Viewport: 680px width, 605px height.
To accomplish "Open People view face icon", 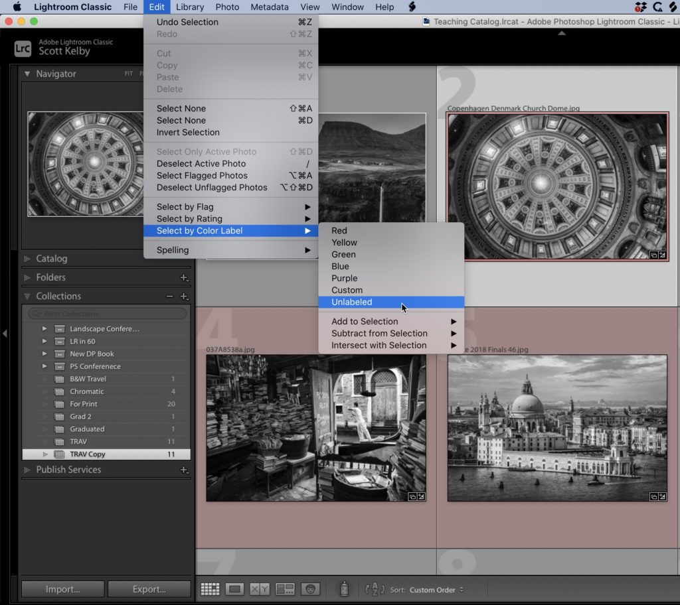I will (310, 589).
